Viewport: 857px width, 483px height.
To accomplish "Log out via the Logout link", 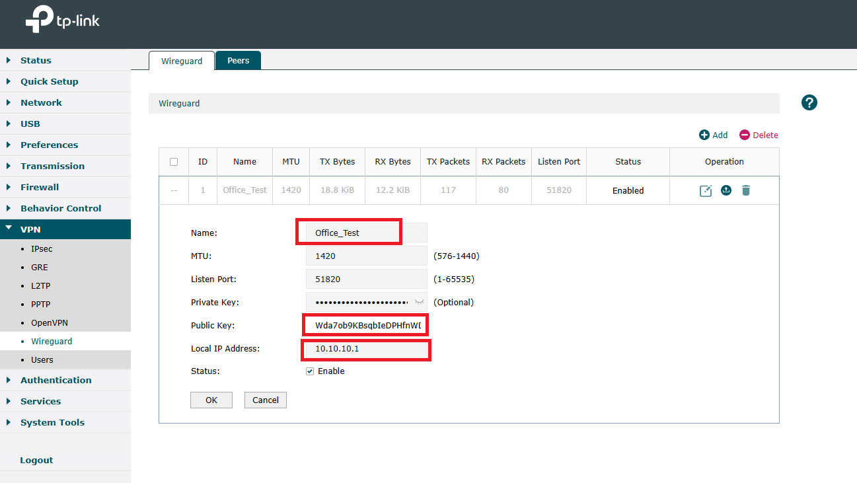I will tap(36, 460).
